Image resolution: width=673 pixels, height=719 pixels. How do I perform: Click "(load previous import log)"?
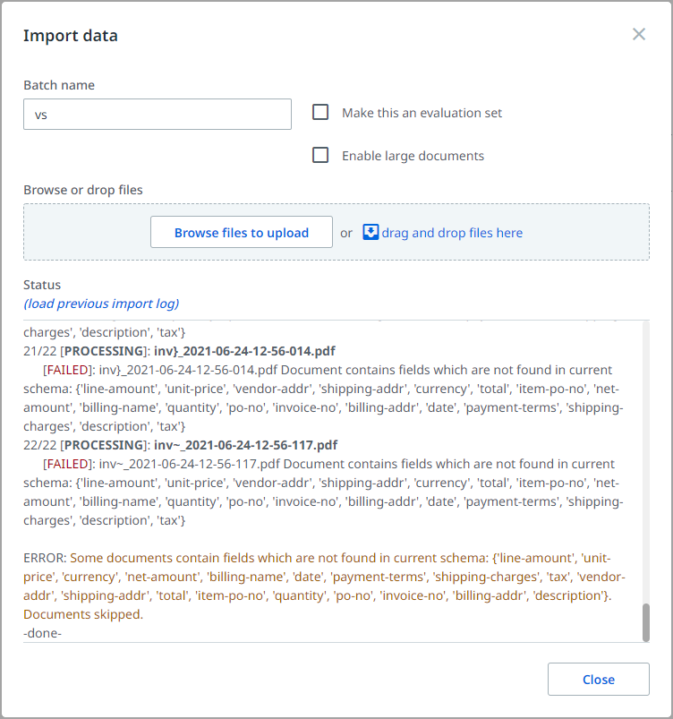(x=100, y=304)
